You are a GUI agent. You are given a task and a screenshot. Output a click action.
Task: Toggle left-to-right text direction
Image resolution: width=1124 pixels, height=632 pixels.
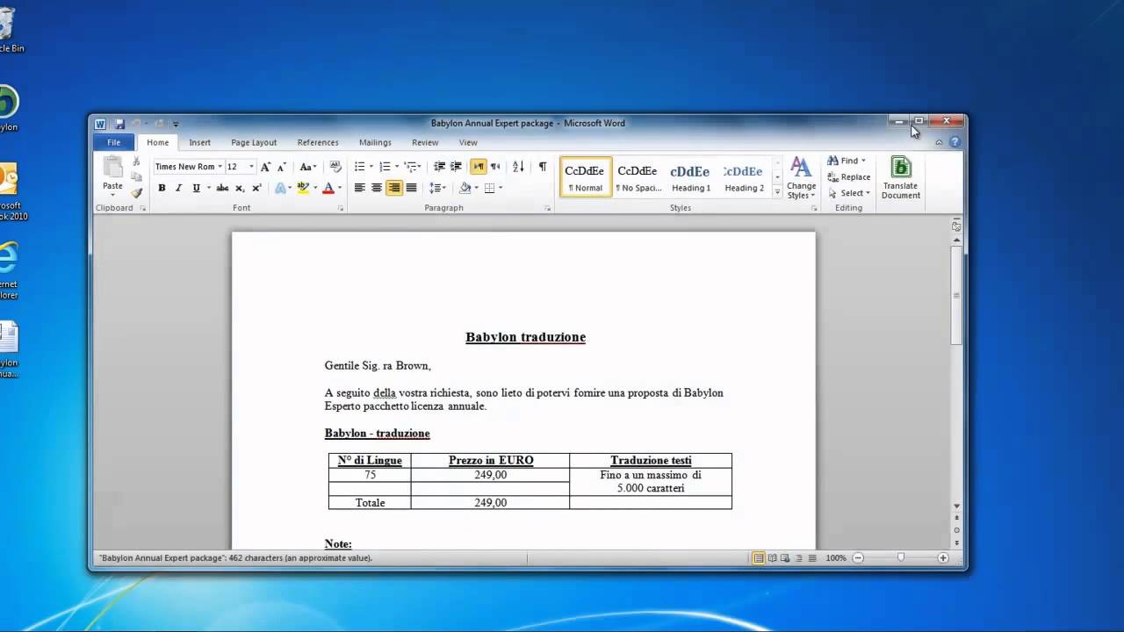coord(479,167)
